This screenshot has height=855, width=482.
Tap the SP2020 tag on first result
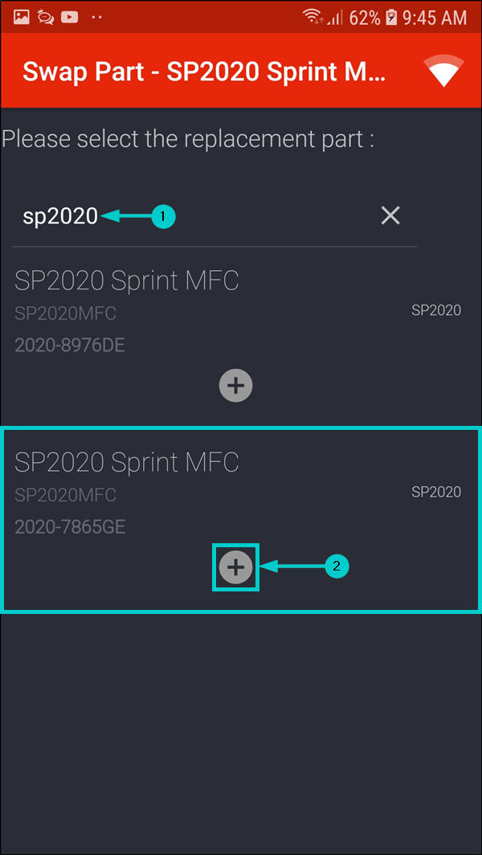pyautogui.click(x=436, y=310)
